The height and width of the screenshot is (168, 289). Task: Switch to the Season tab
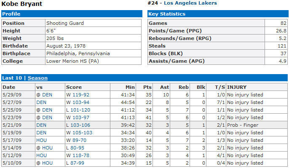[37, 78]
